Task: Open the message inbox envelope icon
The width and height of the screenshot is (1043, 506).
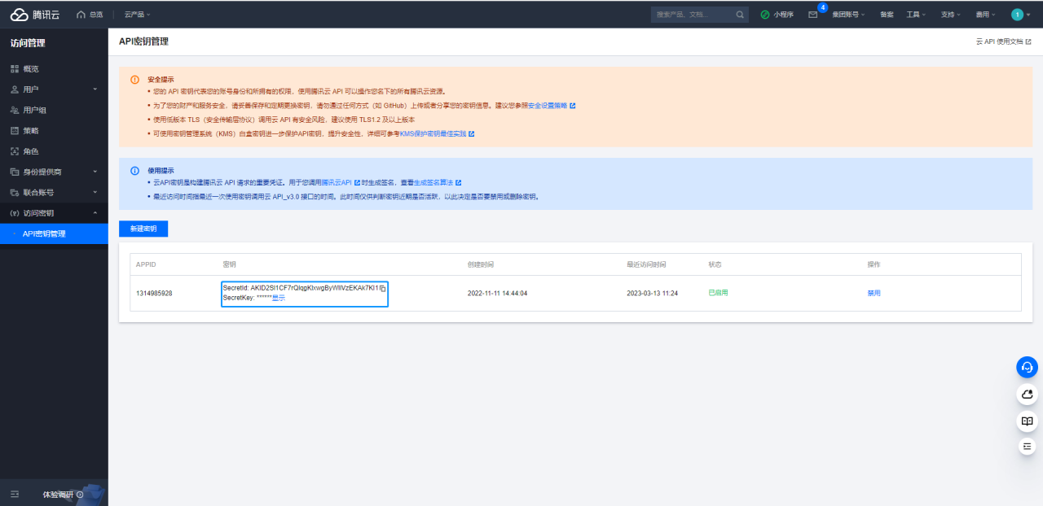Action: [812, 15]
